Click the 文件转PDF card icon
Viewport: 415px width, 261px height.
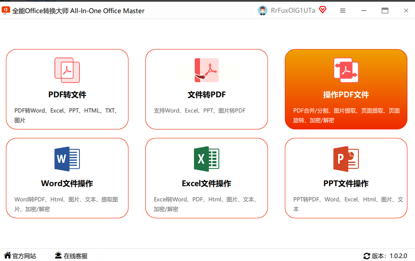click(207, 70)
